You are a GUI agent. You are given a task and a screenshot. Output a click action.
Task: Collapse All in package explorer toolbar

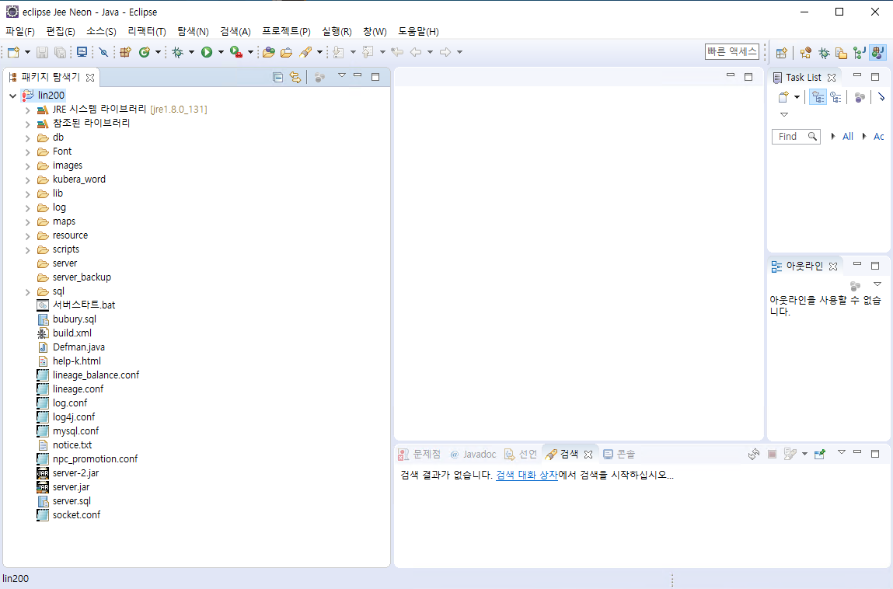(x=278, y=77)
